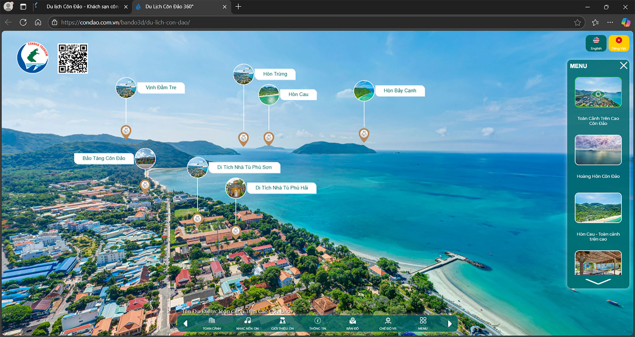Image resolution: width=635 pixels, height=337 pixels.
Task: Open the Toàn Cảnh panorama icon
Action: click(x=212, y=324)
